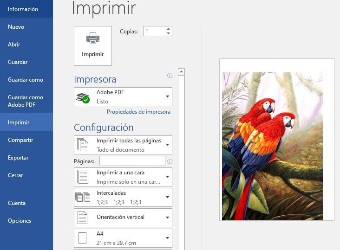Viewport: 340px width, 250px height.
Task: Open the Orientación vertical dropdown arrow
Action: click(x=167, y=217)
